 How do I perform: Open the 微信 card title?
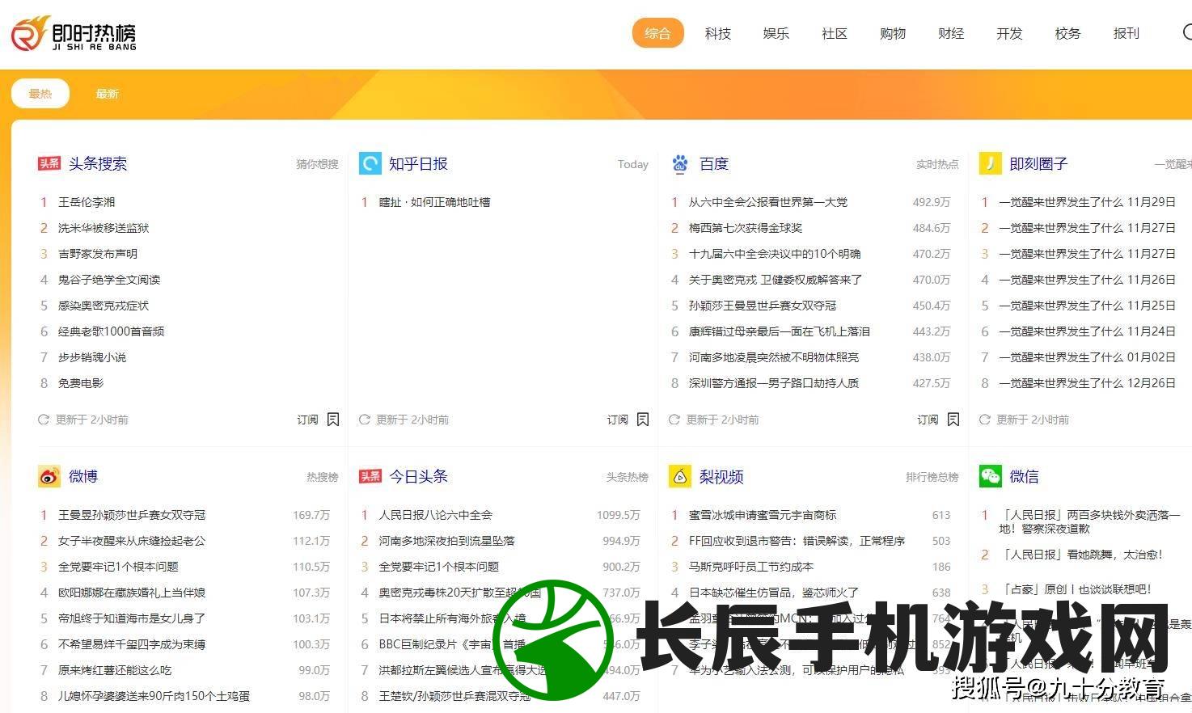(x=1024, y=476)
